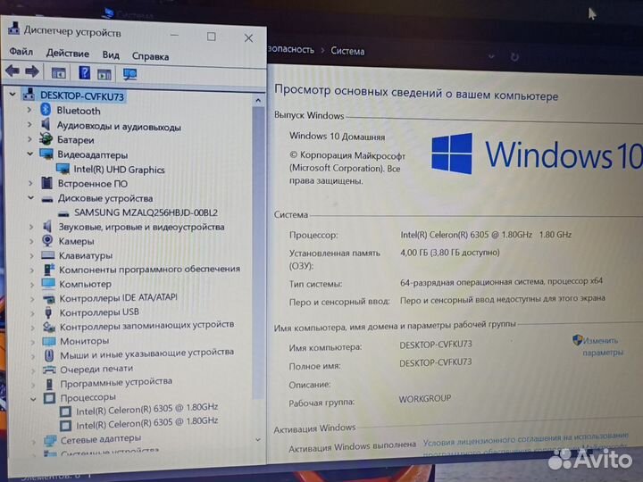Click the Device Manager scrollbar up arrow
Screen dimensions: 643x482
258,100
